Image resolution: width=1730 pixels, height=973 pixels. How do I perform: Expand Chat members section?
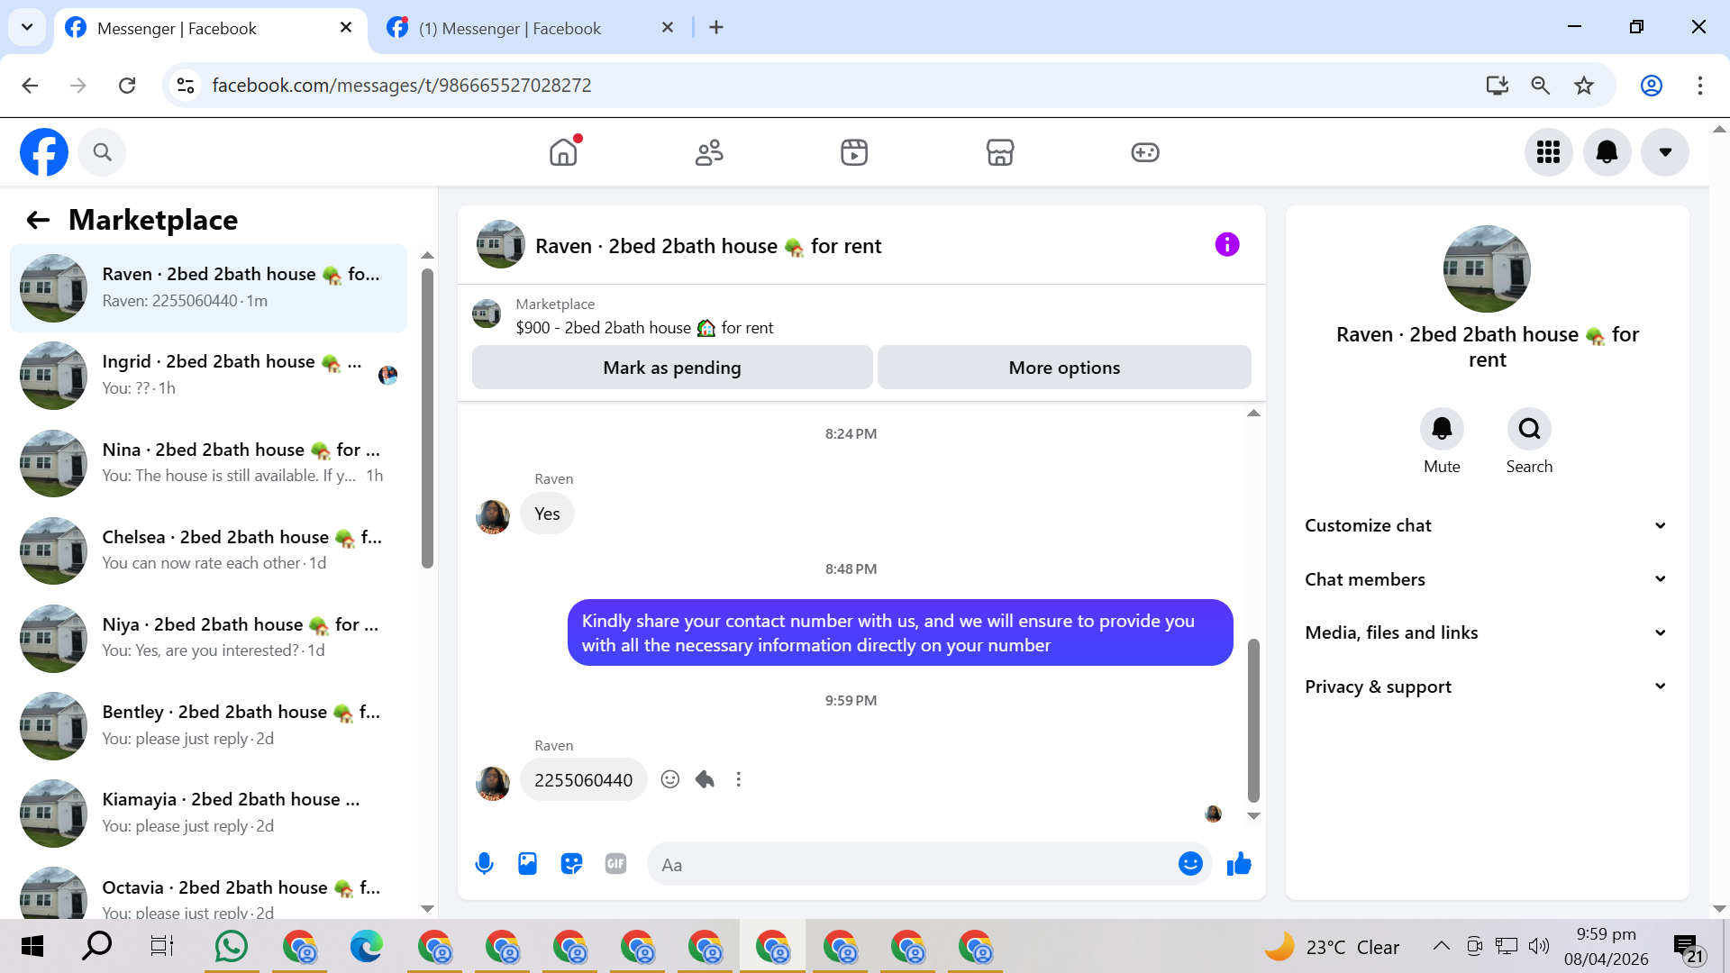coord(1485,579)
